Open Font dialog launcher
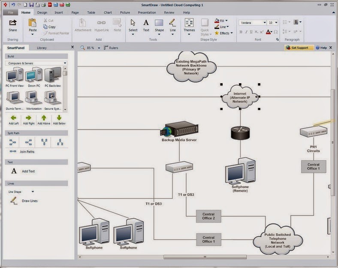 click(x=278, y=39)
